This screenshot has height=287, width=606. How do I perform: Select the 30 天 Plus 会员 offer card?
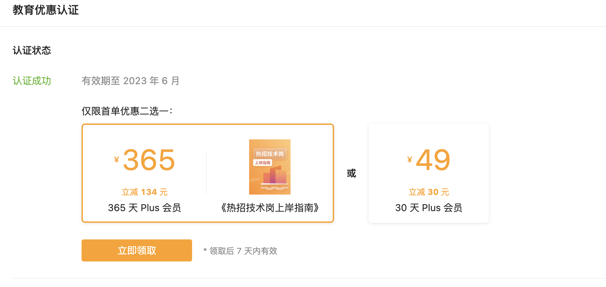tap(428, 173)
